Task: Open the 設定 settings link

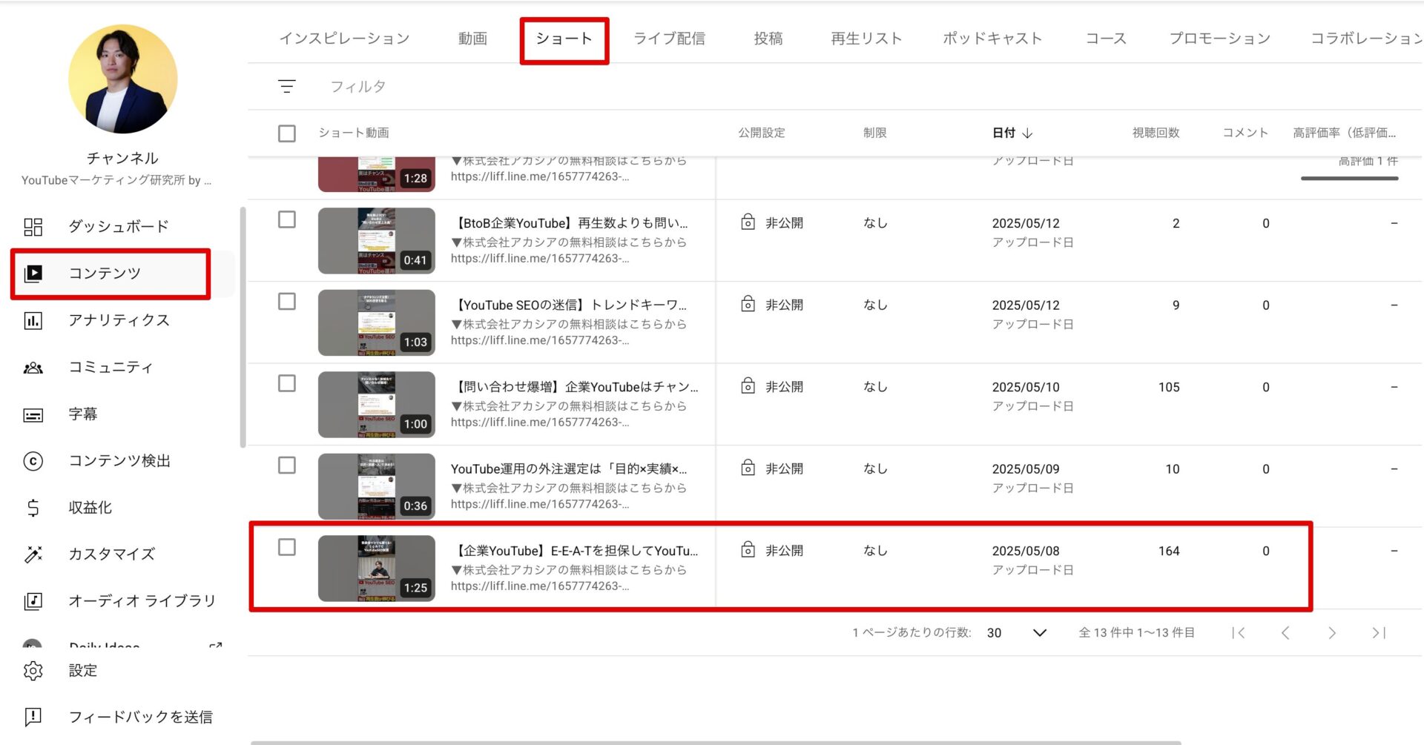Action: click(82, 671)
